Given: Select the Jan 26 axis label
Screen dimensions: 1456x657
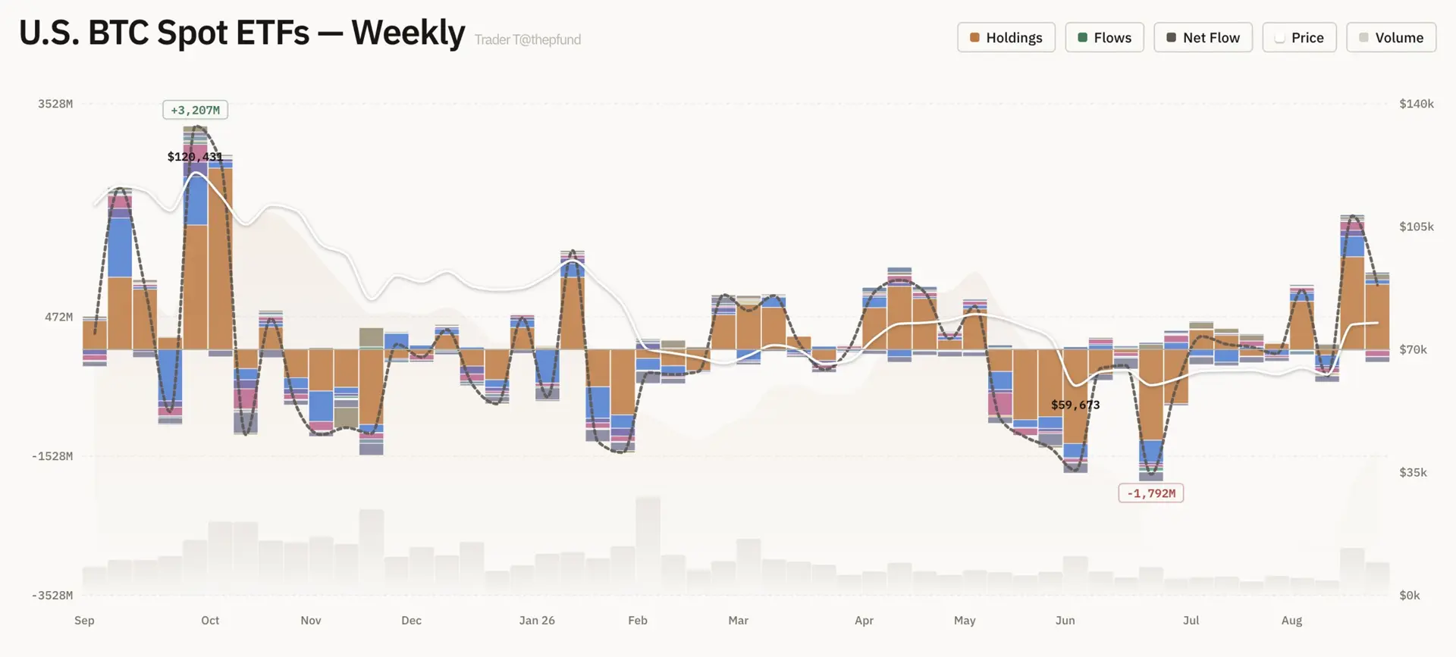Looking at the screenshot, I should pyautogui.click(x=537, y=620).
